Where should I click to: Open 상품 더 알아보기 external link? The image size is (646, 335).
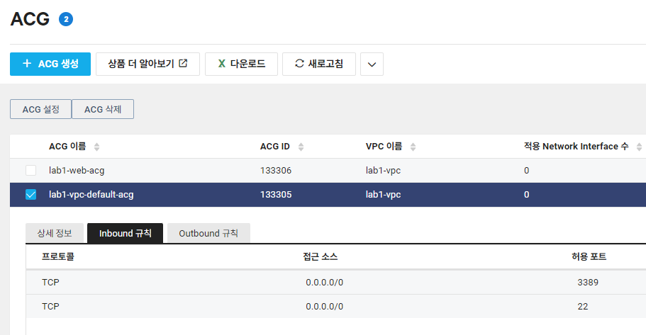tap(147, 64)
